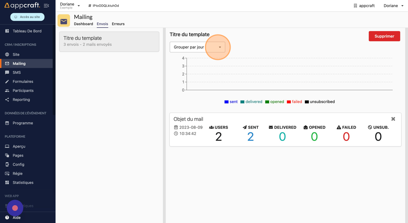Screen dimensions: 408x223
Task: Open Formulaires pencil icon
Action: point(7,82)
